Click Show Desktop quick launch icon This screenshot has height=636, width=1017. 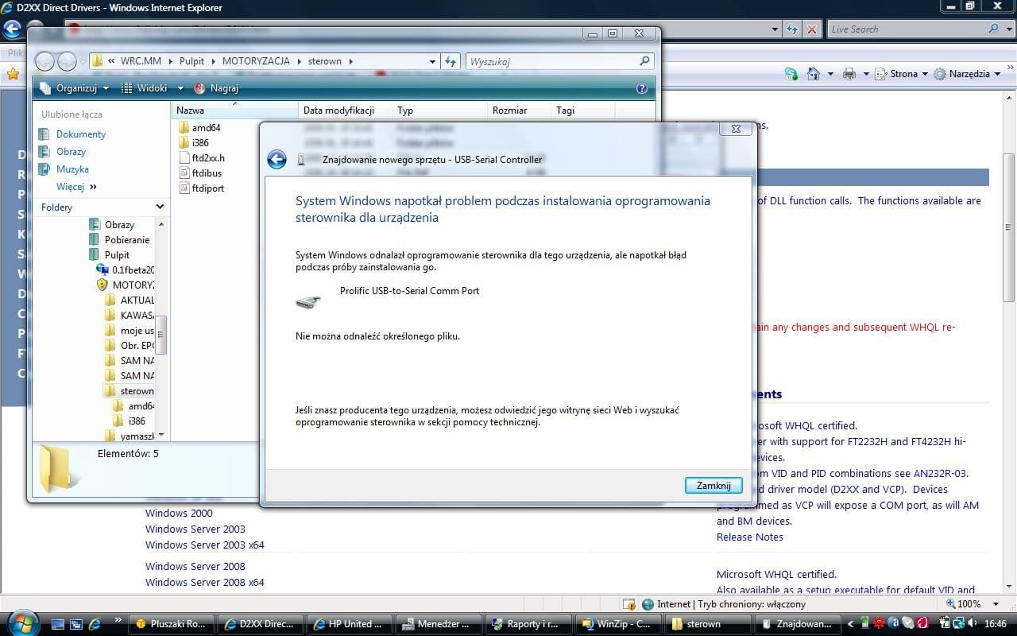pos(57,624)
